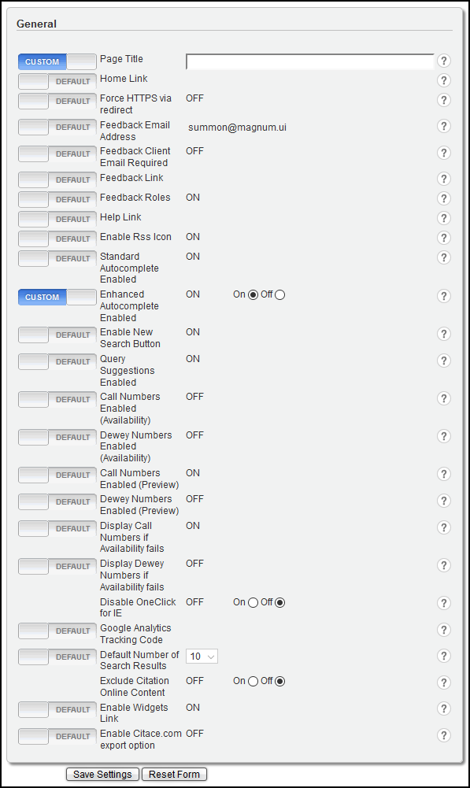
Task: Select On for Exclude Citation Online Content
Action: click(253, 682)
